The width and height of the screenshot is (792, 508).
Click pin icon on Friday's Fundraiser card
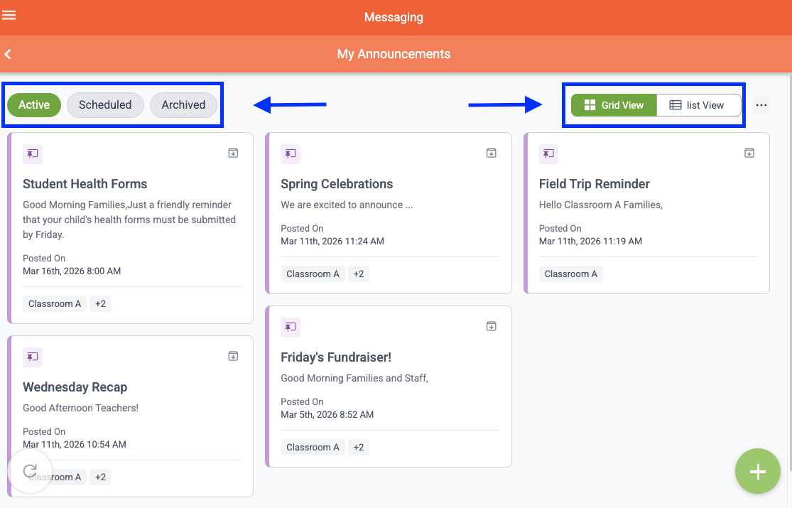pos(291,327)
